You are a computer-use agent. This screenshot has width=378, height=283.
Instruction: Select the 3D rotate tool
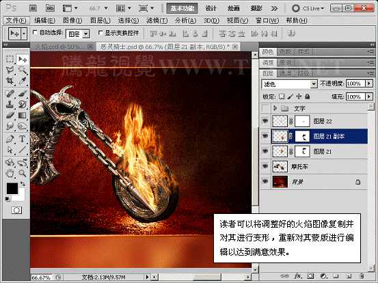[10, 163]
